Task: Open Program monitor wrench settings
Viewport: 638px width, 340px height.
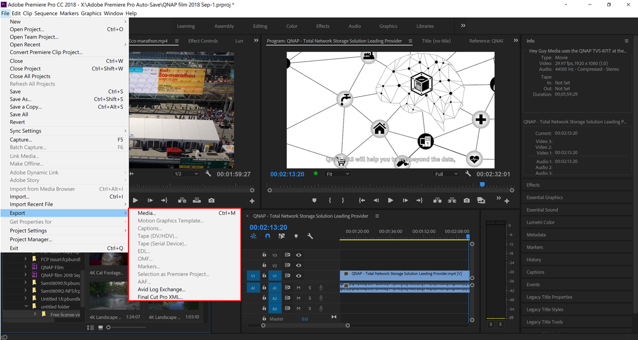Action: (468, 174)
